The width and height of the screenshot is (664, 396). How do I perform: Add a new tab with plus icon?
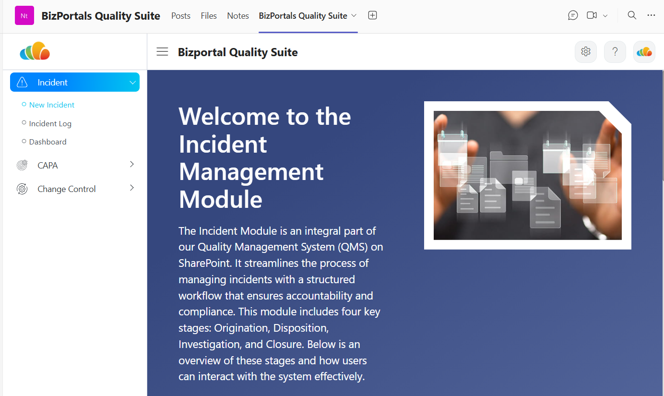tap(372, 15)
